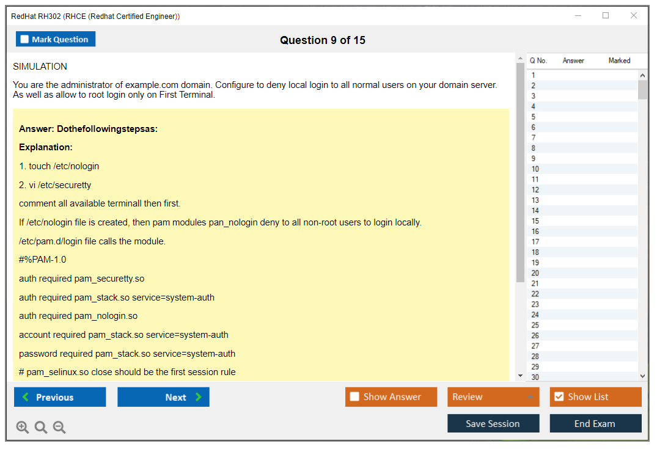Click the green left arrow on Previous
The image size is (657, 449).
point(26,397)
